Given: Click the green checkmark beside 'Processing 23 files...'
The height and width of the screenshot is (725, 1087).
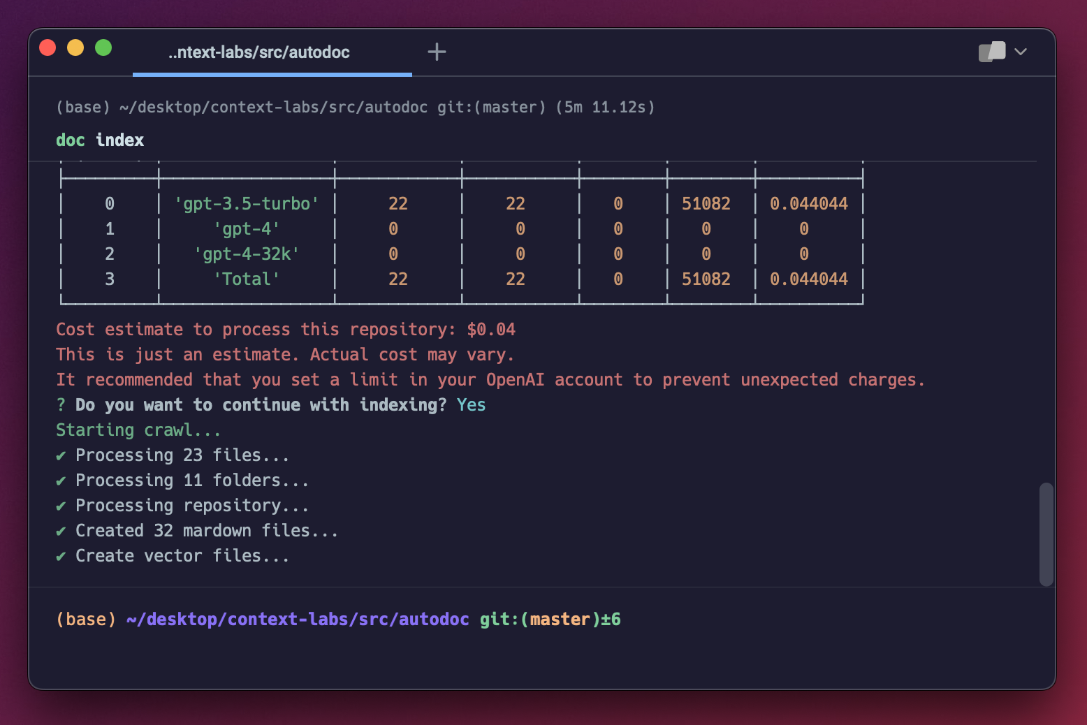Looking at the screenshot, I should [61, 456].
